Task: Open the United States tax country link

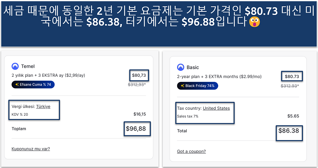Action: click(x=216, y=108)
